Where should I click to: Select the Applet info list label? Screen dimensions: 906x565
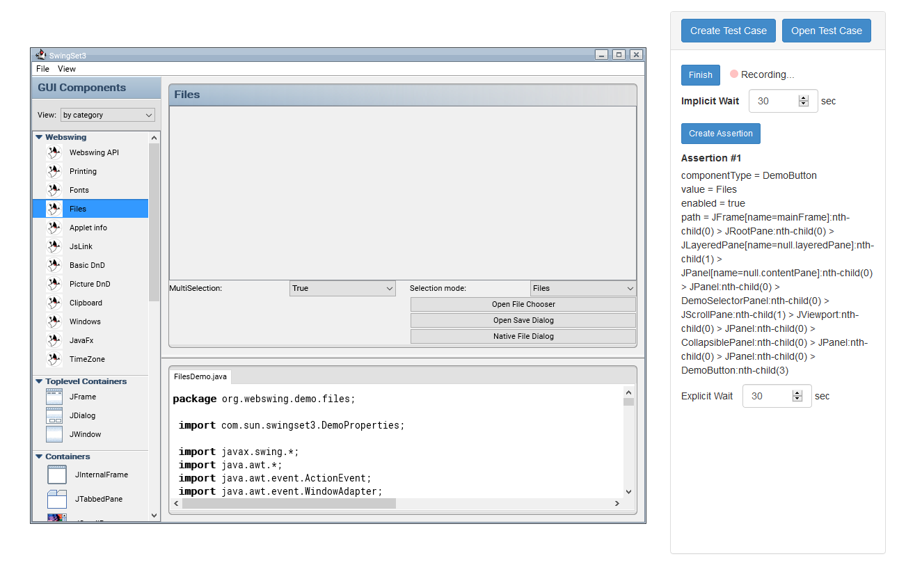pos(88,228)
